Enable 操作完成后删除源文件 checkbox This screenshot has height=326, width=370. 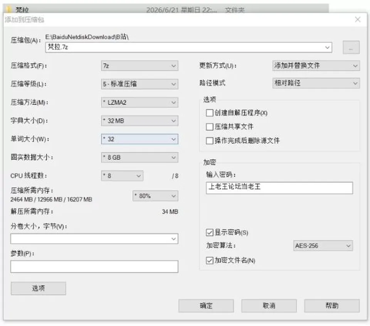tap(210, 141)
